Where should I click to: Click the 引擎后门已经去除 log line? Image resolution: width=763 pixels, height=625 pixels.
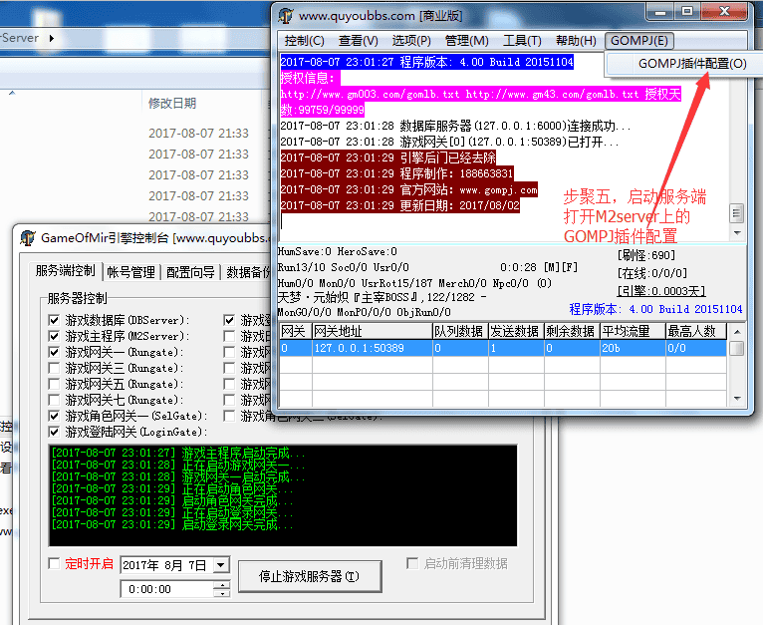pyautogui.click(x=388, y=157)
